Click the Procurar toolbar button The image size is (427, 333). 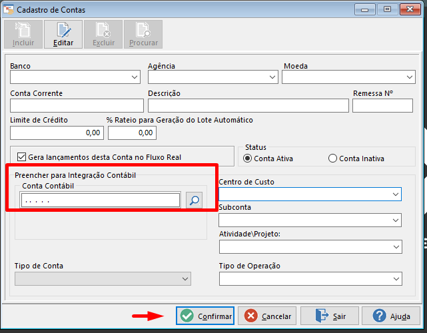(x=143, y=35)
